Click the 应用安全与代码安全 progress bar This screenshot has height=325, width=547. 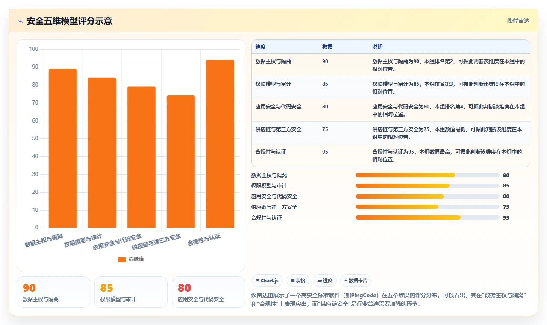tap(427, 196)
